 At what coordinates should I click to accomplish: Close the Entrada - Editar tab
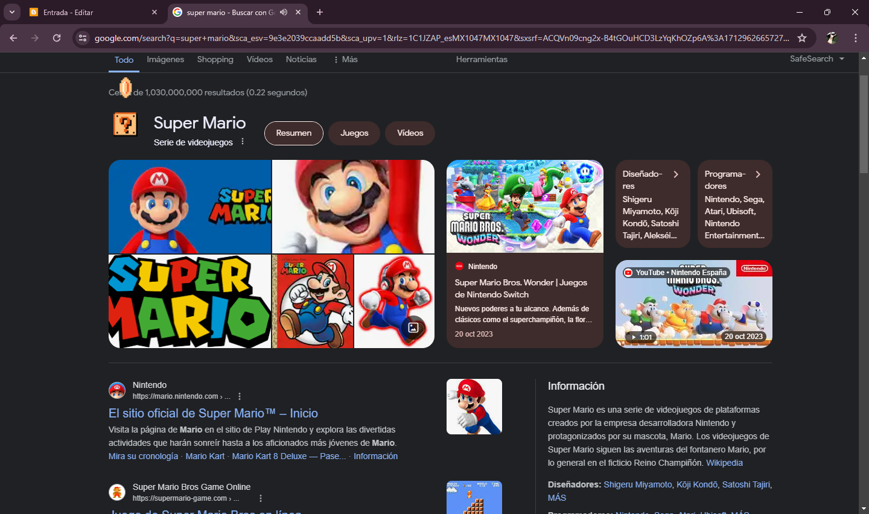154,12
